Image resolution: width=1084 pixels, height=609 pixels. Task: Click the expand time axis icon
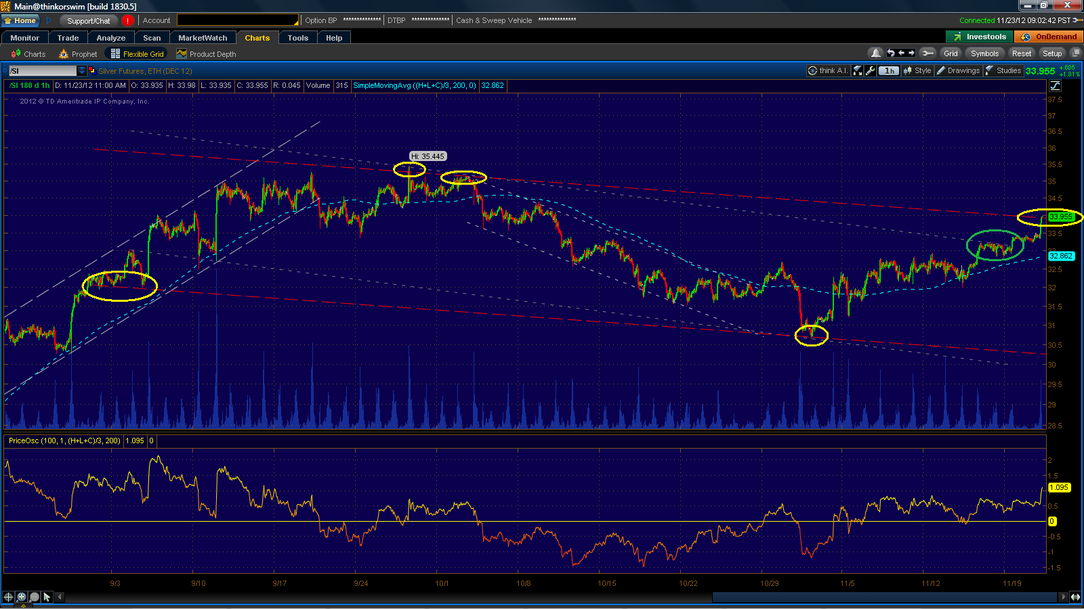(1075, 597)
